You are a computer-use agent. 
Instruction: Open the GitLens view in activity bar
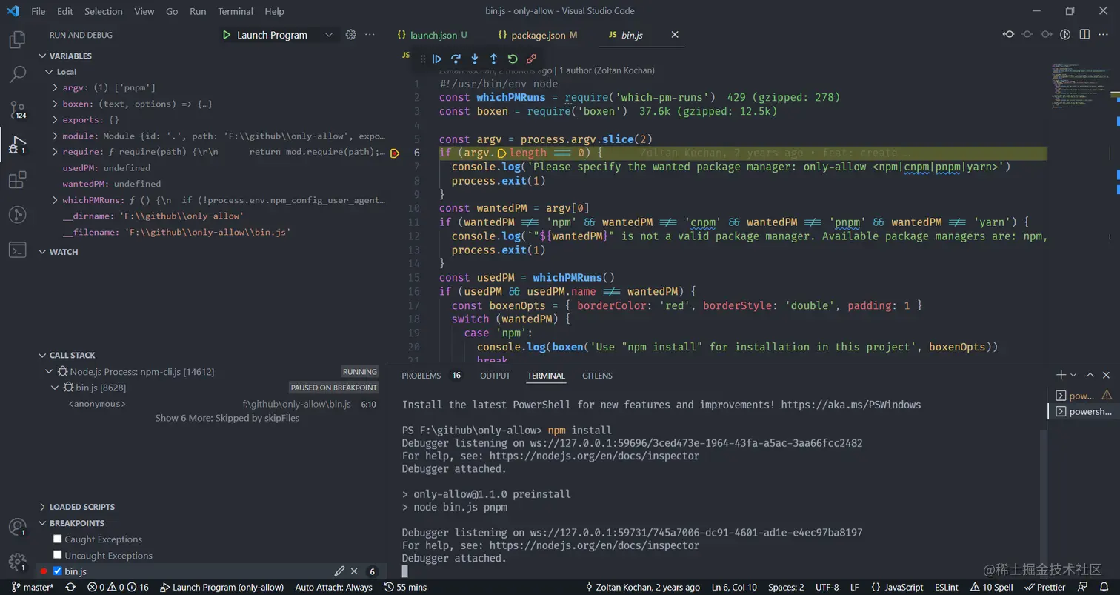(17, 215)
